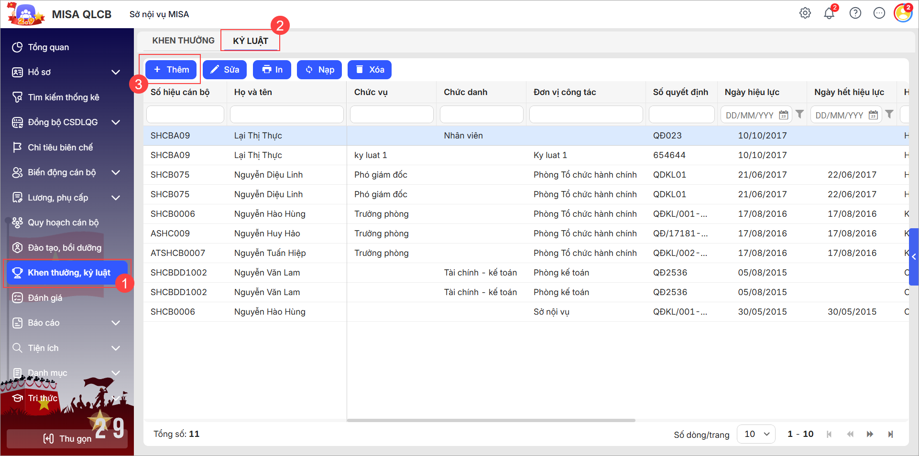Open calendar picker for Ngày hiệu lực

click(x=783, y=115)
